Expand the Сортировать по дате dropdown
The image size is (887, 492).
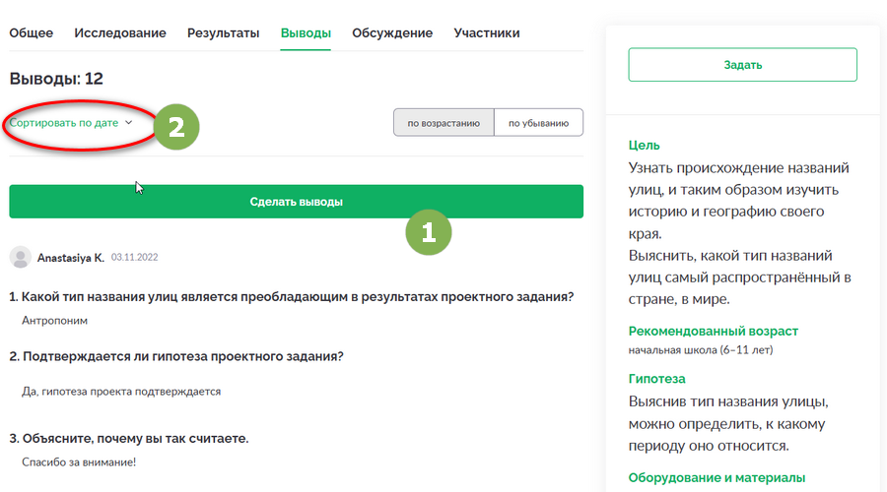coord(71,123)
